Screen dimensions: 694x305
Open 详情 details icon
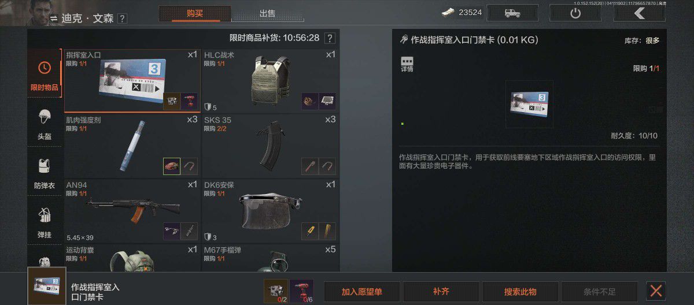coord(407,64)
